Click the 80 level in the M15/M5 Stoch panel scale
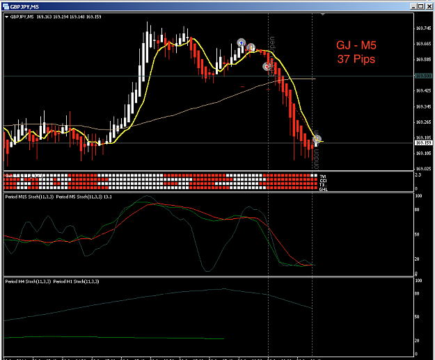 417,210
